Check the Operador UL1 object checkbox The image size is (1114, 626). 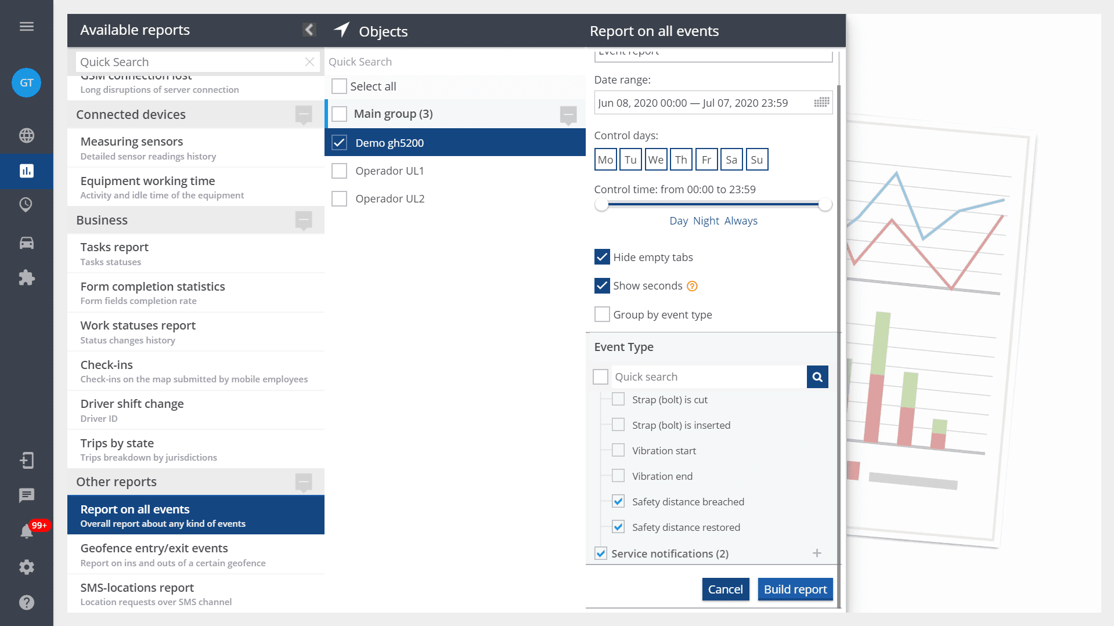[x=339, y=171]
